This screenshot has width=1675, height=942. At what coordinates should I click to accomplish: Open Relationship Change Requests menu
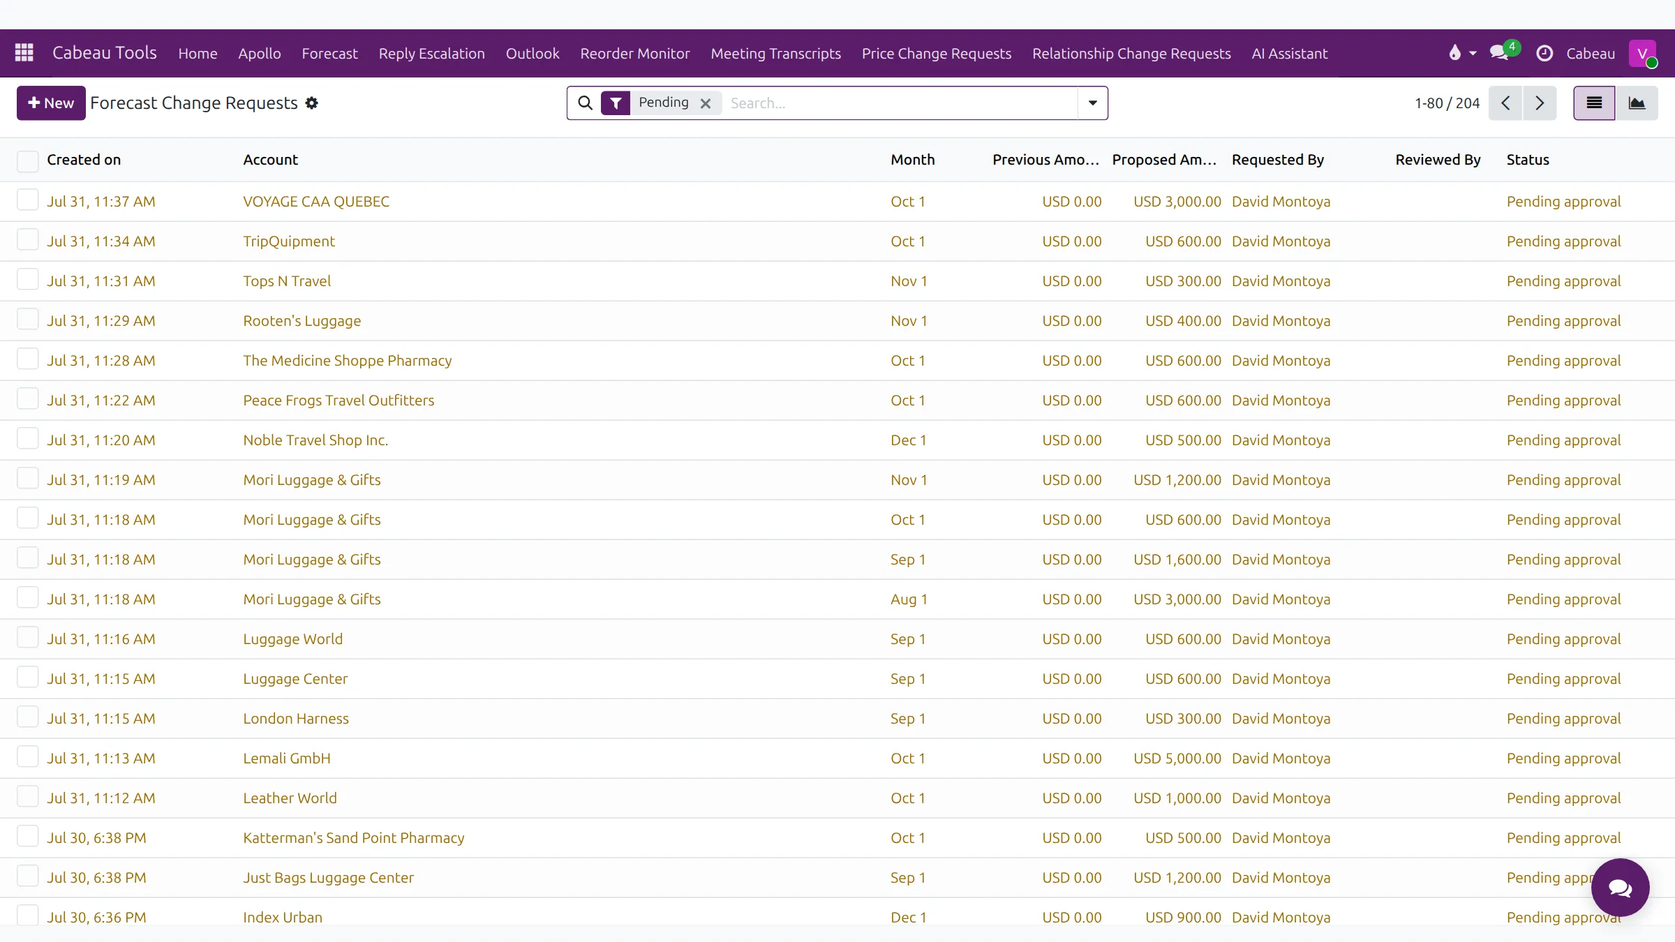1131,53
